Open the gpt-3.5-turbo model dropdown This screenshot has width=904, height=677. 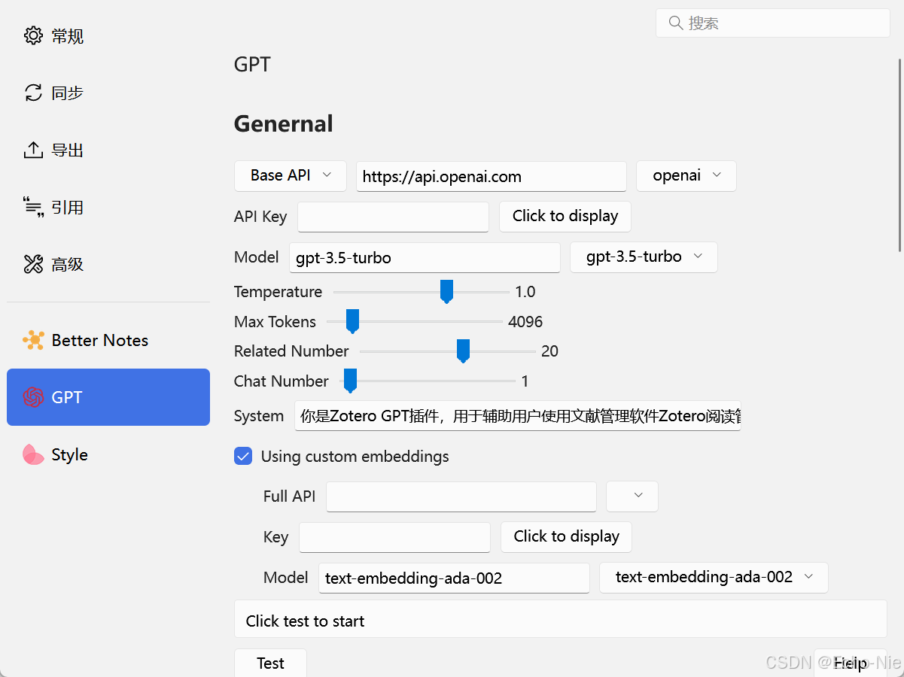coord(644,257)
